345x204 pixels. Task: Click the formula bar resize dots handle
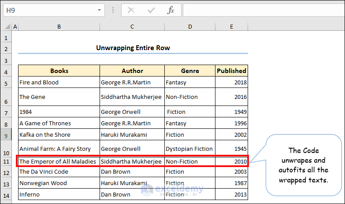click(113, 10)
